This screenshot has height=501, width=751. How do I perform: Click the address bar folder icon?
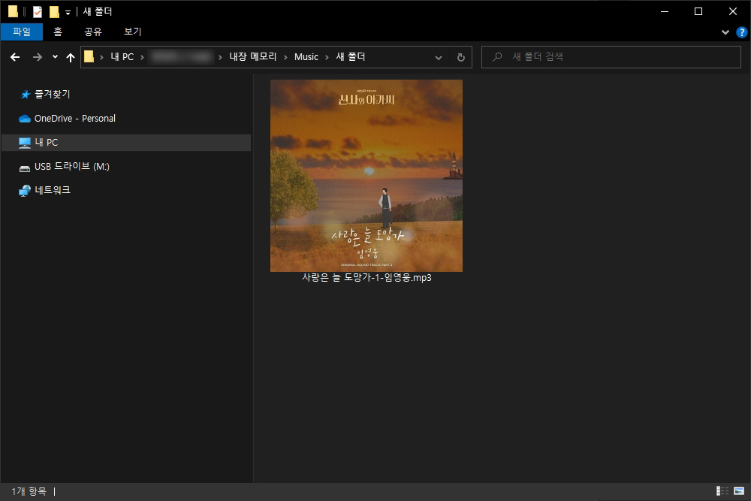pos(89,57)
